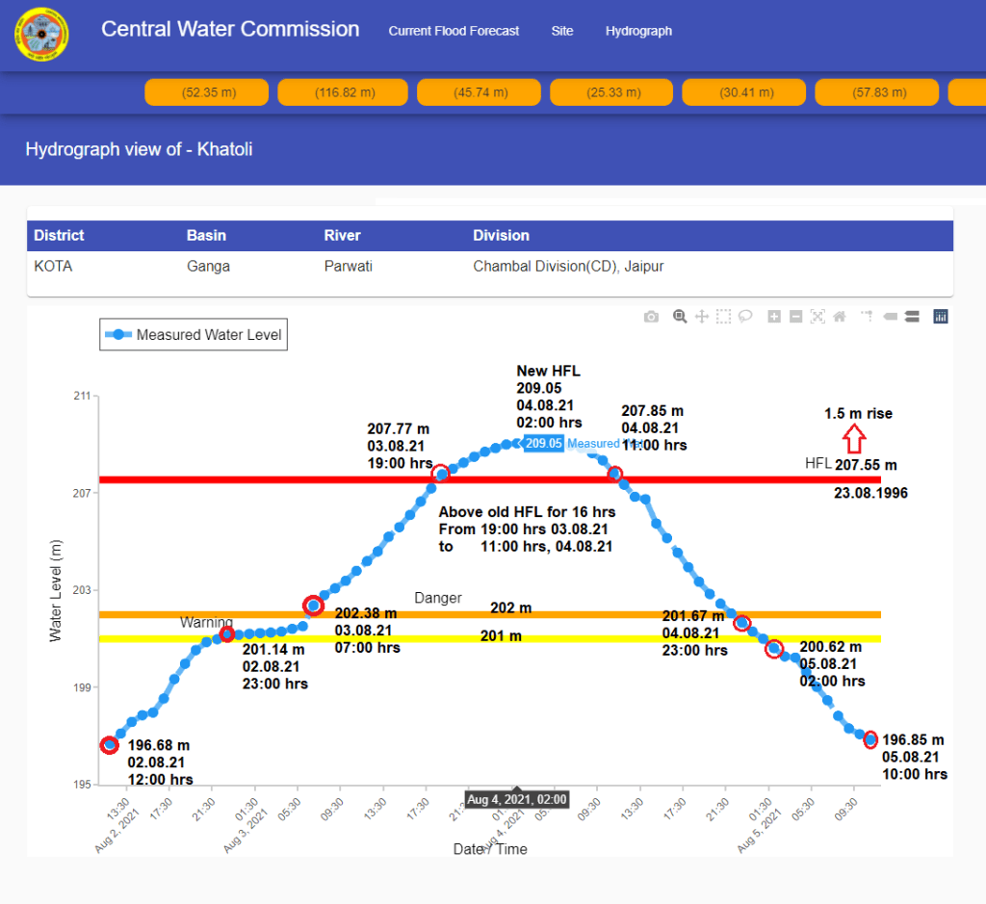Reset axes with the home icon

point(840,317)
